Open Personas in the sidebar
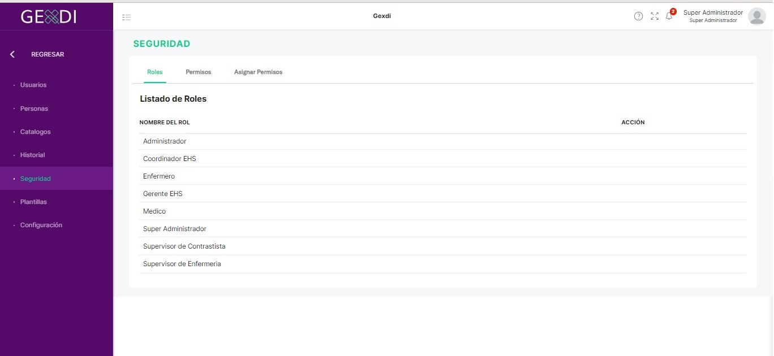Screen dimensions: 774x356 tap(34, 108)
